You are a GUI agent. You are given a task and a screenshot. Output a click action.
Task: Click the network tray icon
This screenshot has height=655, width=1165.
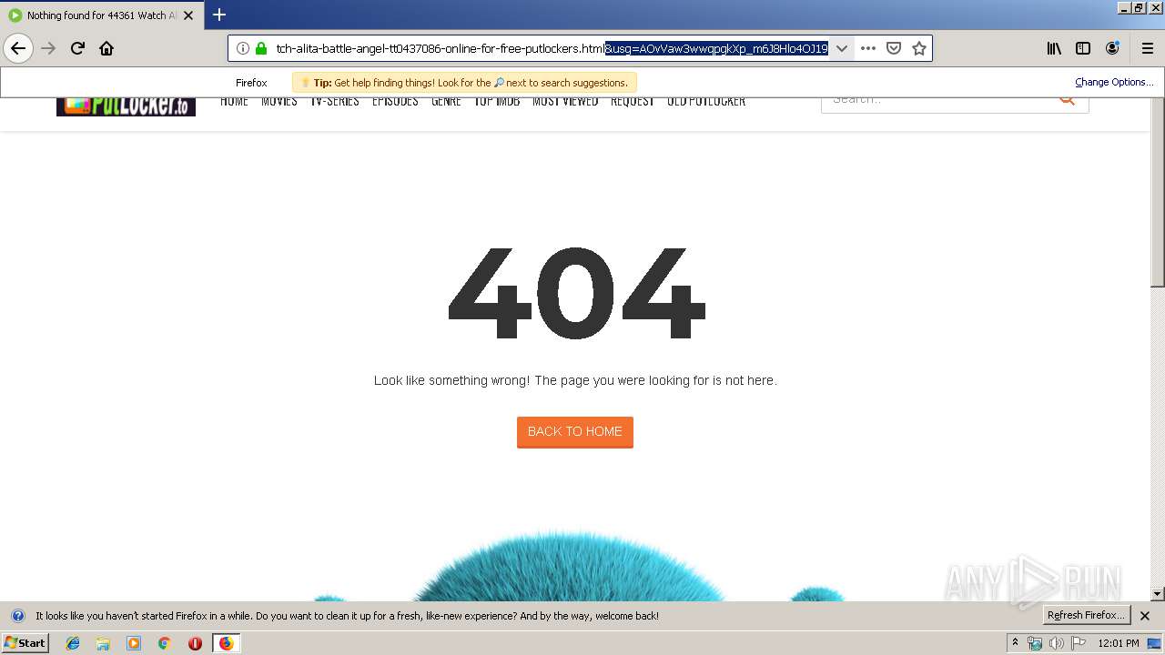[x=1035, y=643]
